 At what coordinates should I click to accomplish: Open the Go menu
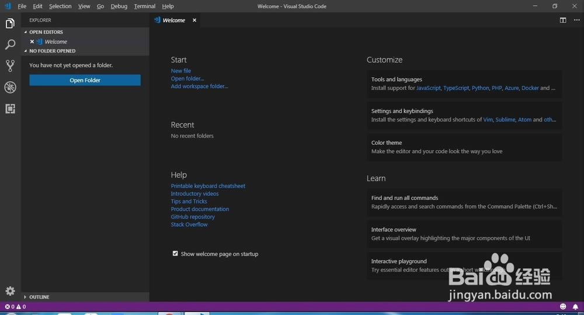[100, 6]
